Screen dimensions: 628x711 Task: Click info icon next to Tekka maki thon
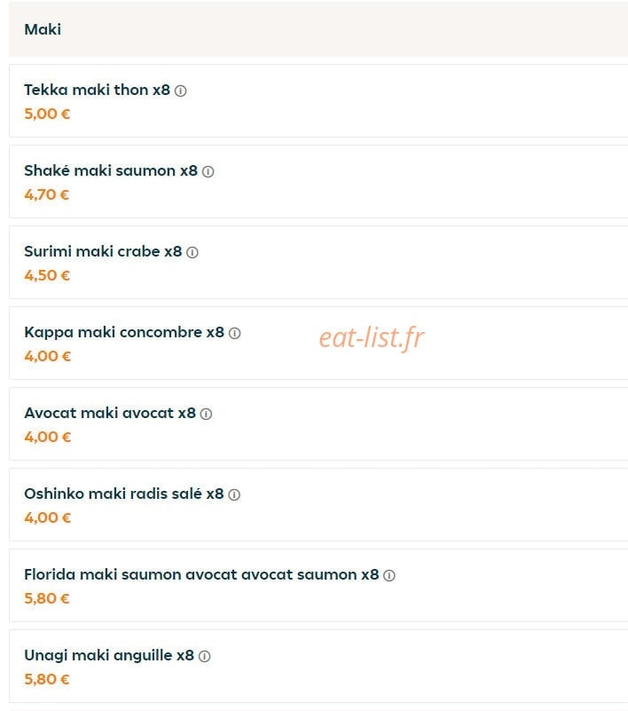tap(180, 91)
